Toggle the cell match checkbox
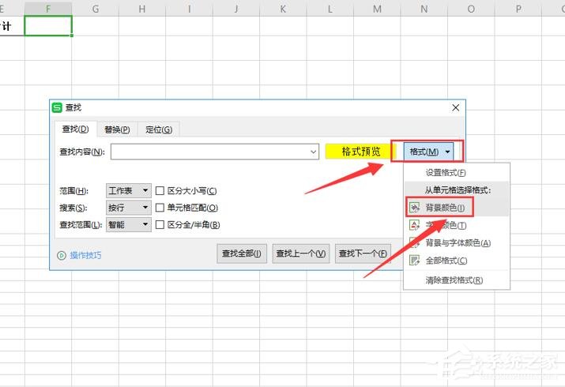Screen dimensions: 565x387 tap(160, 208)
